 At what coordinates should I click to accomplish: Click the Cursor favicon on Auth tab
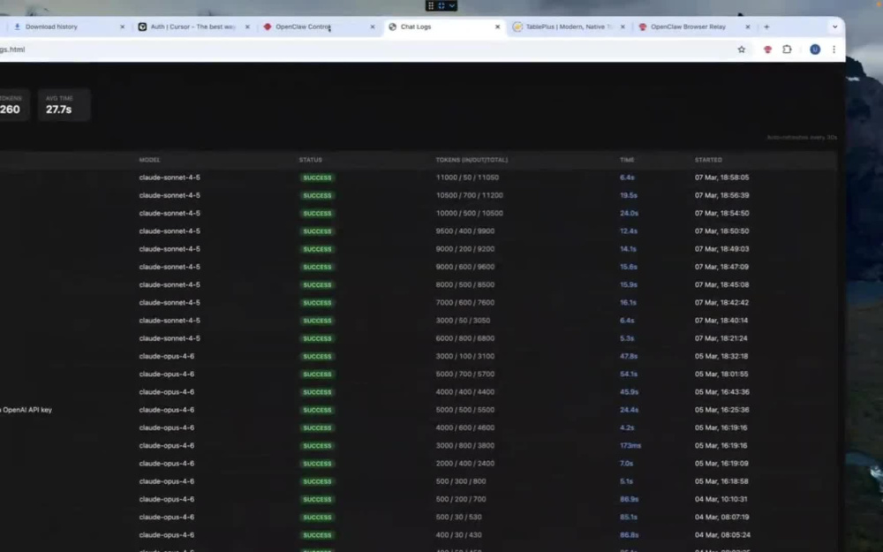tap(142, 26)
